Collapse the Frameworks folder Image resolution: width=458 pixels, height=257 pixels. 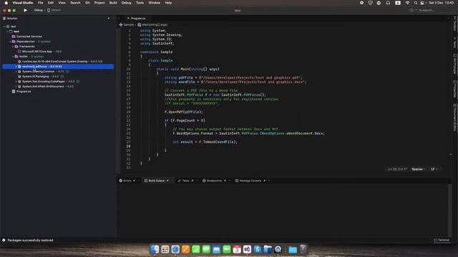13,46
